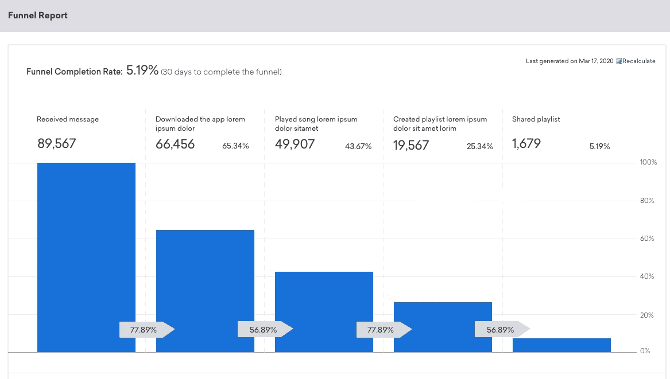Image resolution: width=670 pixels, height=379 pixels.
Task: Click the Last generated on Mar 17 label
Action: point(568,61)
